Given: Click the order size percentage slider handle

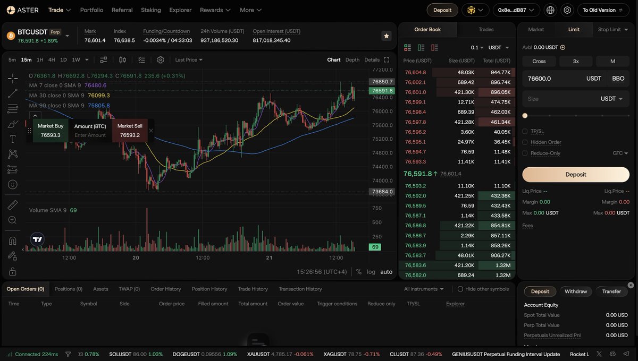Looking at the screenshot, I should pyautogui.click(x=525, y=116).
